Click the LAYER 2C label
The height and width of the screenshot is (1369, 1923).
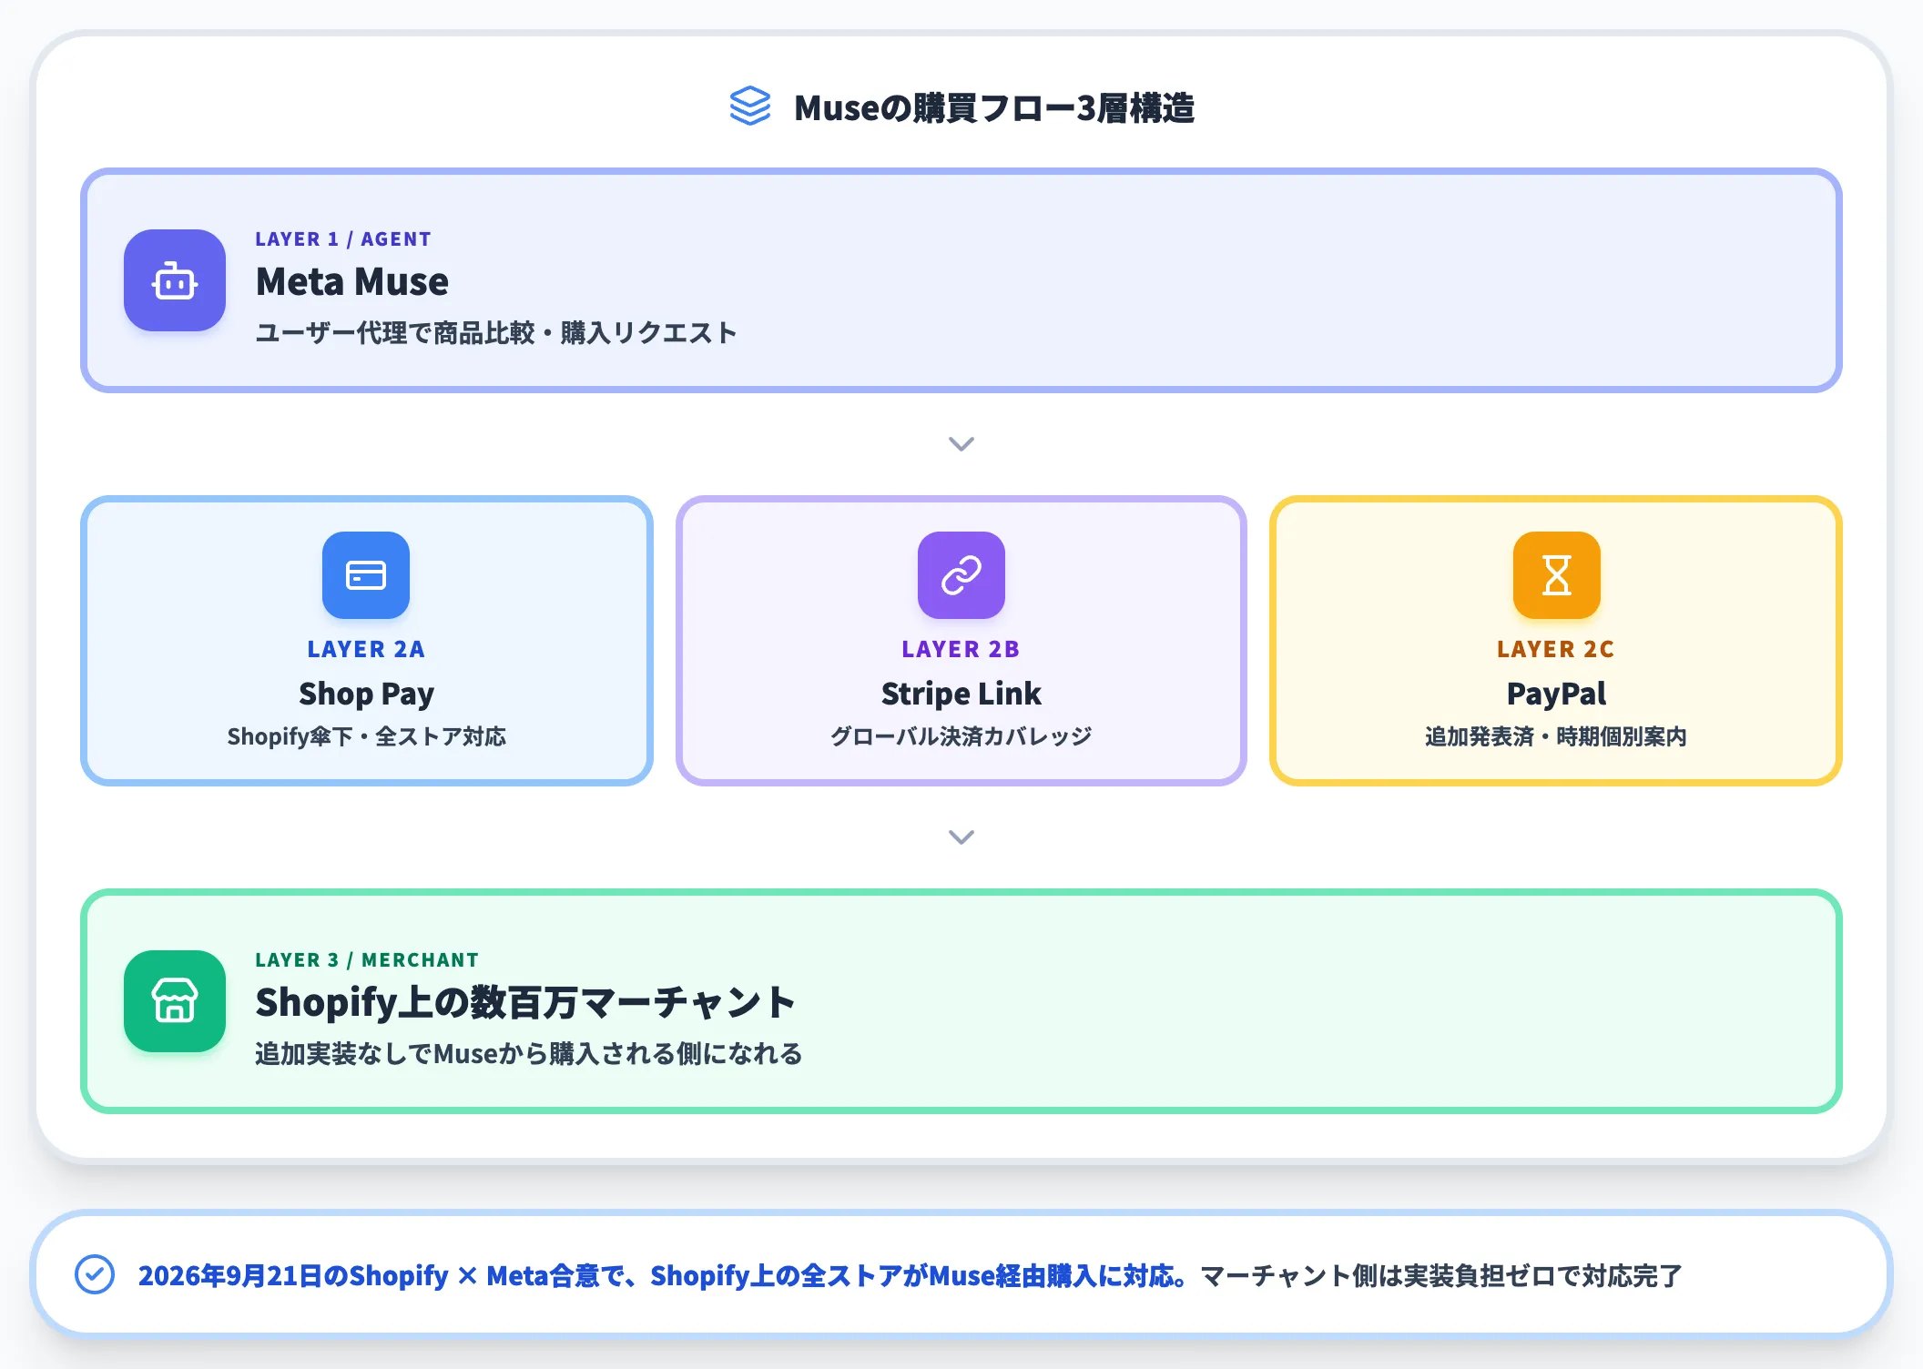pos(1556,649)
